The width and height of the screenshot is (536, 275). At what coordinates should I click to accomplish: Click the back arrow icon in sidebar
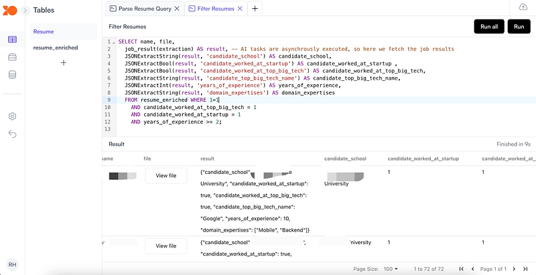(12, 134)
